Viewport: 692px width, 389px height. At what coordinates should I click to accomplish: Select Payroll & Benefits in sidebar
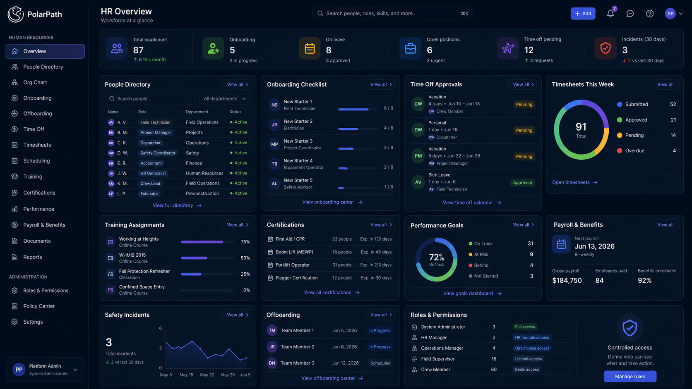[45, 225]
